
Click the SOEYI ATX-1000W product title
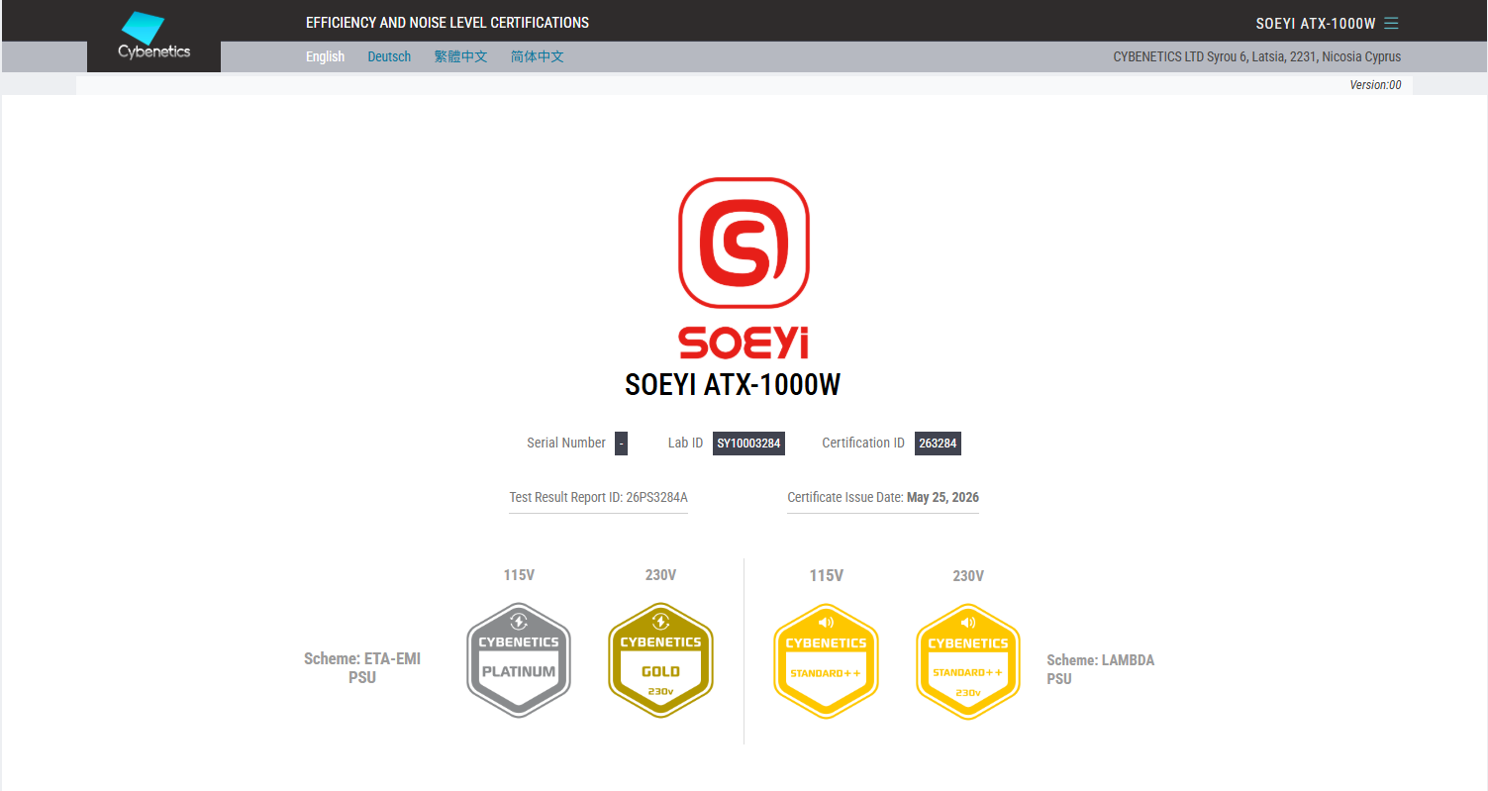click(733, 385)
